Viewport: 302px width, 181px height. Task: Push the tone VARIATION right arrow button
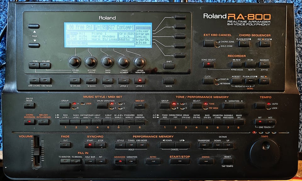click(x=239, y=106)
